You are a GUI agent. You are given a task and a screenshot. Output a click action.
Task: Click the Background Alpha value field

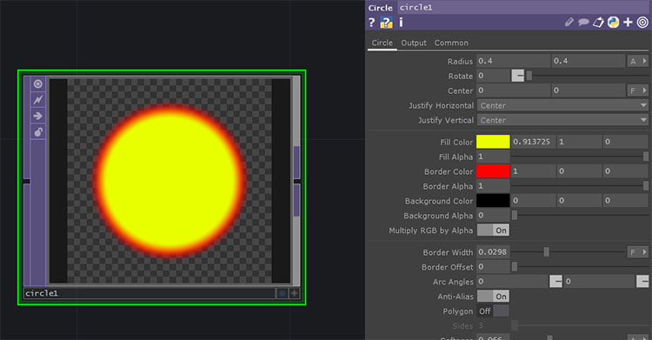(x=493, y=215)
